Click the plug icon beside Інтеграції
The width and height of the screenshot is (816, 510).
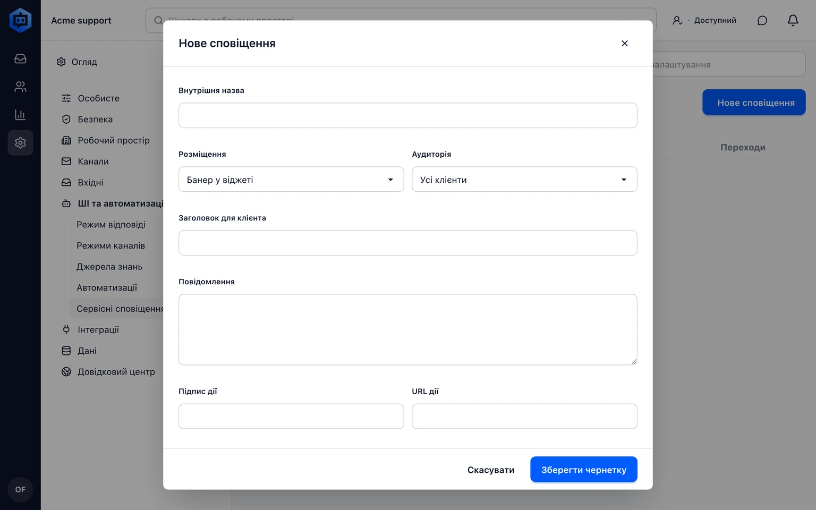pyautogui.click(x=66, y=329)
